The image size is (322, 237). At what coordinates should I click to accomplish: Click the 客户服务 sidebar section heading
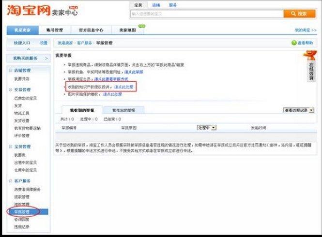pos(22,181)
